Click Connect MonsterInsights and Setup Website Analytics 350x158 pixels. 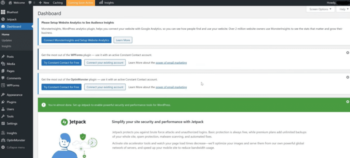pos(76,40)
